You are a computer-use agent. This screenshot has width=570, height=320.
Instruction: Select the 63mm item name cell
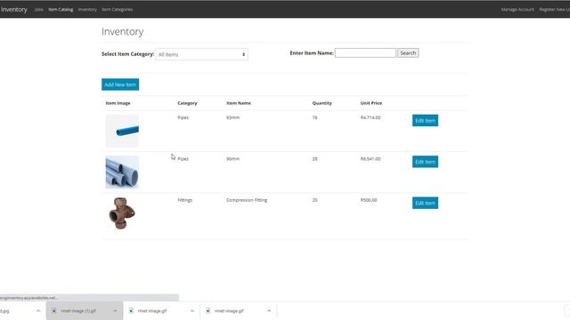coord(233,117)
